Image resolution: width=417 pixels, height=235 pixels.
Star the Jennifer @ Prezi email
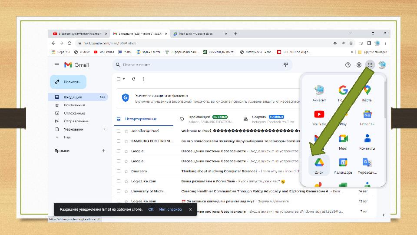(126, 131)
